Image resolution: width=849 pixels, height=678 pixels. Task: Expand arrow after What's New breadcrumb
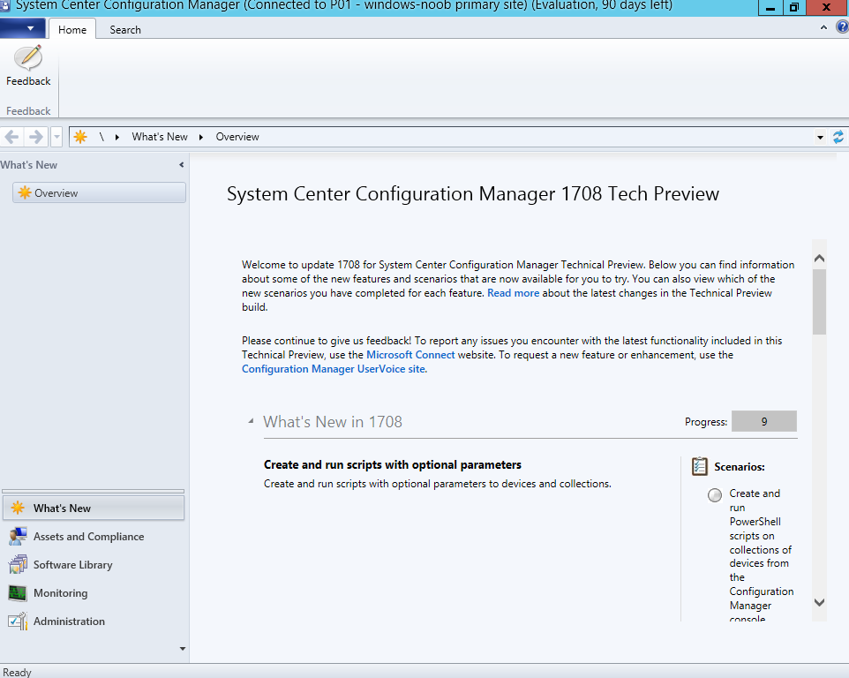(x=201, y=137)
